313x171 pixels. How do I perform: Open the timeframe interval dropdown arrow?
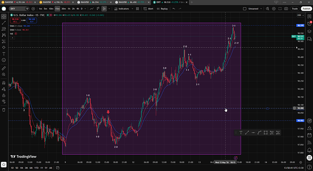pyautogui.click(x=85, y=9)
